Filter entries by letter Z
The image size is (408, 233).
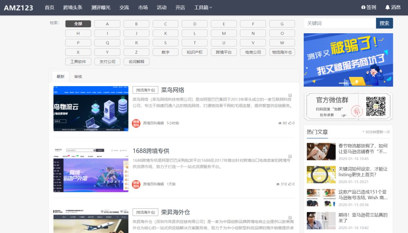coord(136,52)
